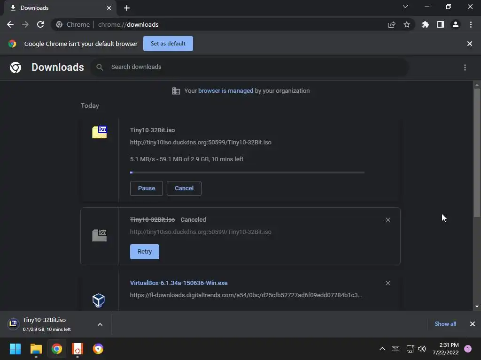Click the Tiny10-32Bit.iso download progress bar
The image size is (481, 360).
coord(247,172)
